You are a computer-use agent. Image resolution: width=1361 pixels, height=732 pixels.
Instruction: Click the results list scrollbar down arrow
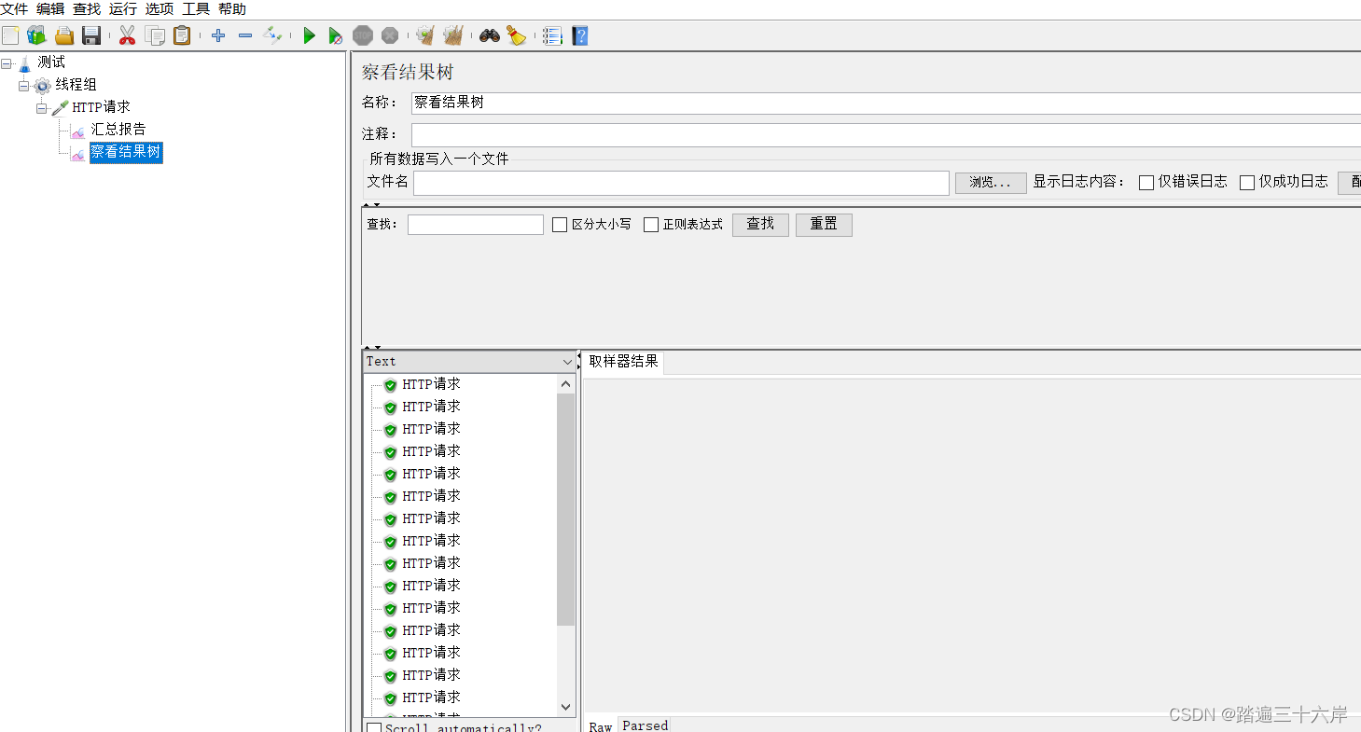(x=566, y=707)
